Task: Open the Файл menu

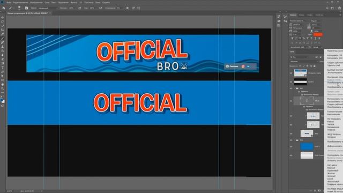Action: click(9, 3)
